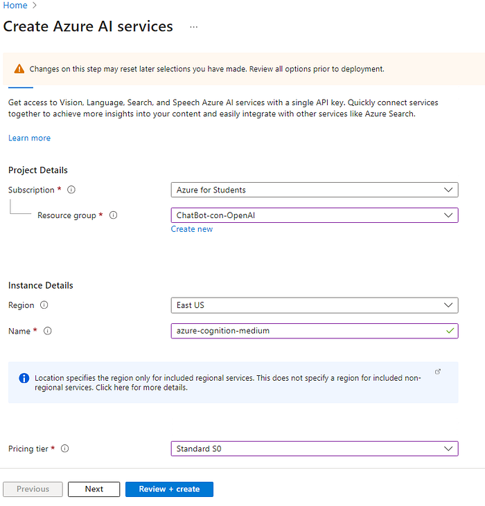Expand the Resource group dropdown
Image resolution: width=485 pixels, height=506 pixels.
[x=314, y=215]
